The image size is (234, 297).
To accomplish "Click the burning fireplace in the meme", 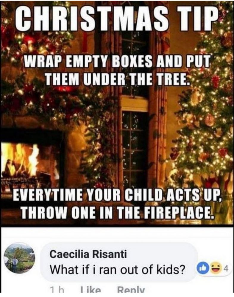I will (28, 161).
